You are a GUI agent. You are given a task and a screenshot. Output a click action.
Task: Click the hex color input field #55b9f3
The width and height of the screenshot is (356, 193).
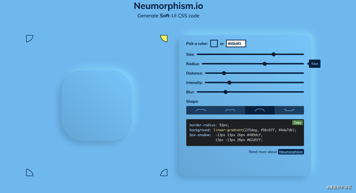[236, 43]
